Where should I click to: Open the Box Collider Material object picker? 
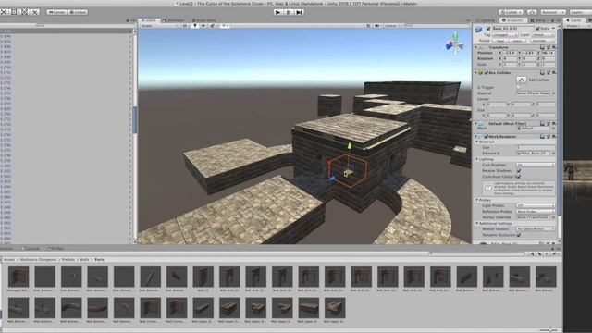click(x=553, y=92)
